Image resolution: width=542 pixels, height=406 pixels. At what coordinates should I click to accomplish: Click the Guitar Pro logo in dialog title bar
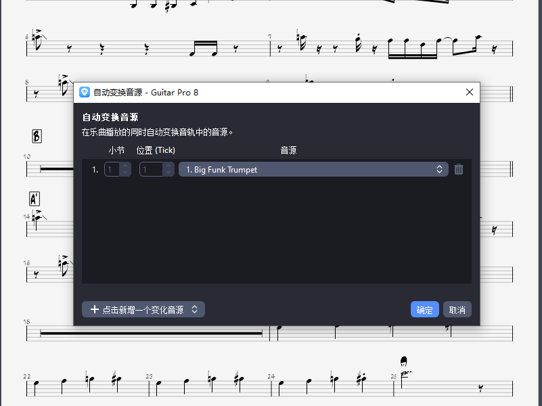pos(84,93)
